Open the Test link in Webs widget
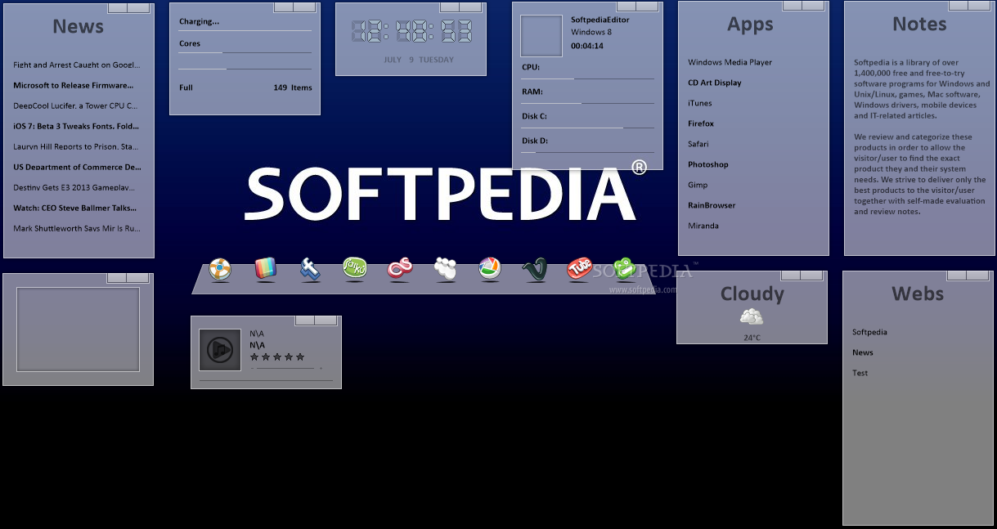 pyautogui.click(x=860, y=373)
